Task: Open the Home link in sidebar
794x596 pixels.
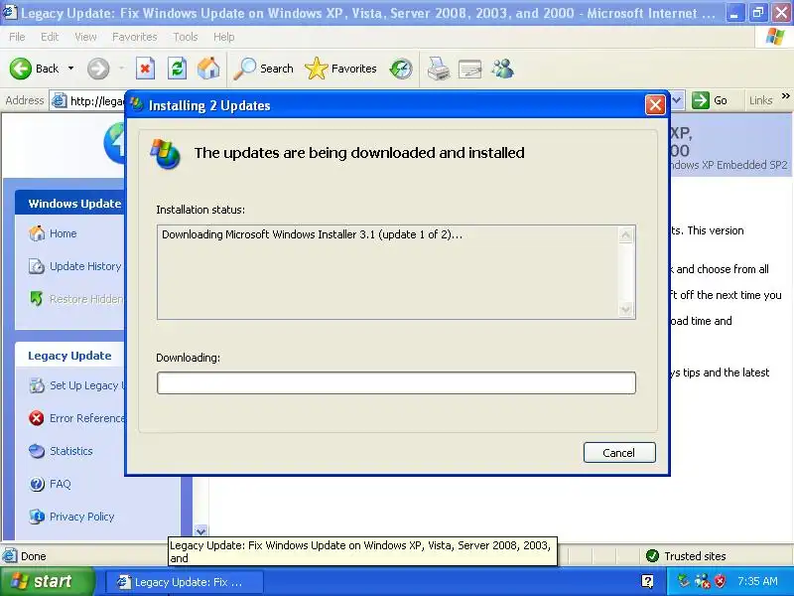Action: (x=63, y=233)
